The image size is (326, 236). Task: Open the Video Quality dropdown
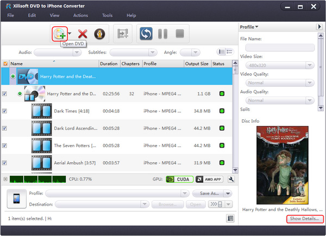[x=309, y=83]
